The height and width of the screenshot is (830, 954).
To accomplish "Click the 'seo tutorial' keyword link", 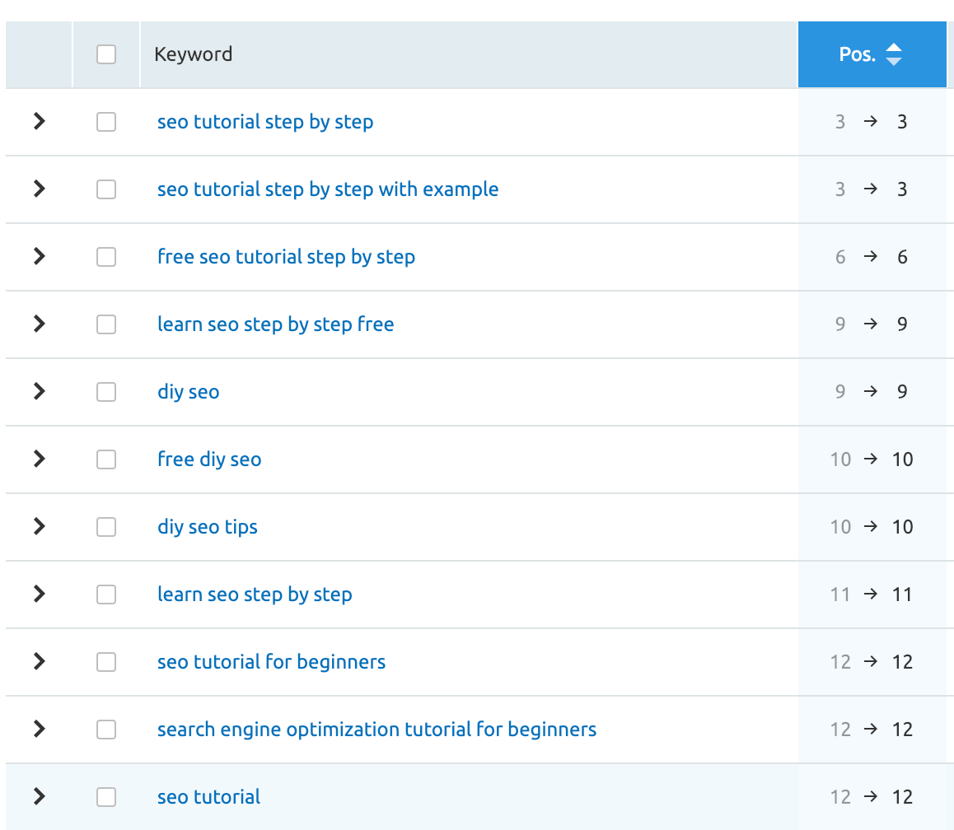I will coord(208,797).
